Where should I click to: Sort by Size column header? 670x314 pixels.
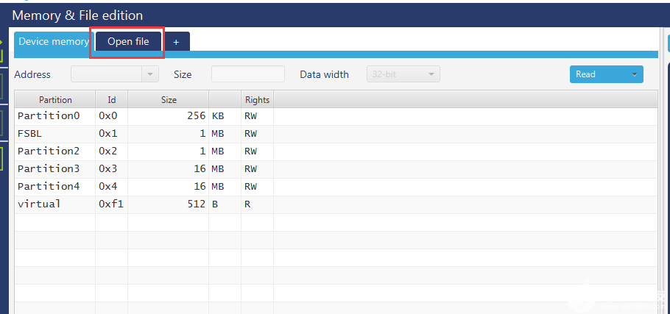pyautogui.click(x=169, y=99)
